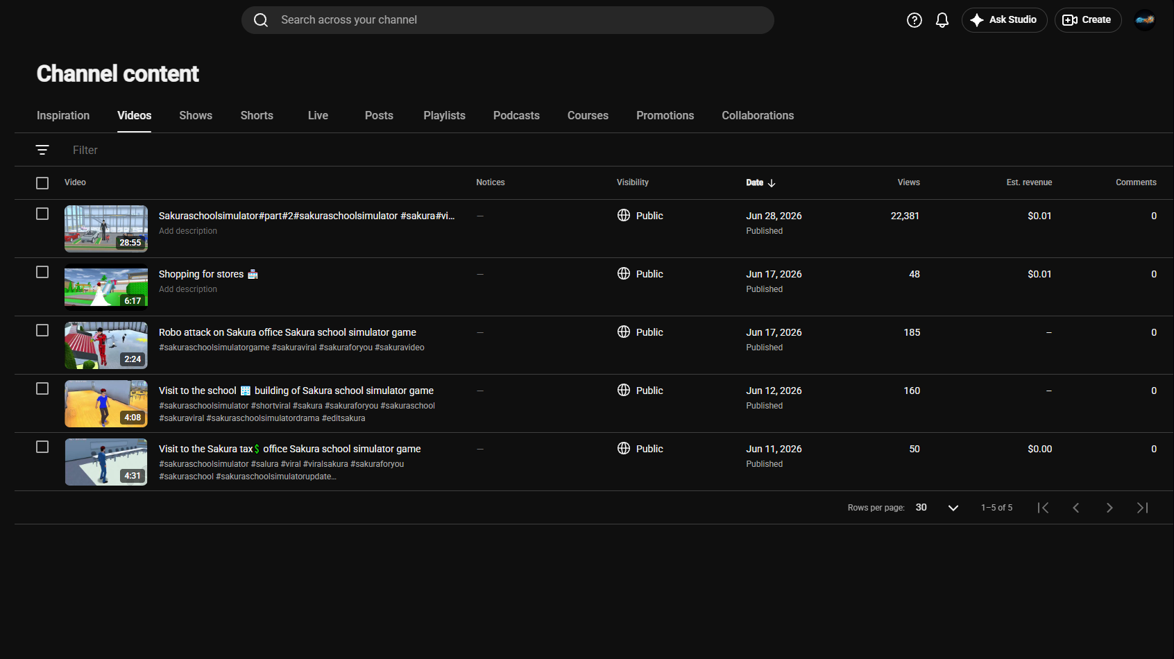Sort by the Views column header
This screenshot has height=659, width=1174.
[x=908, y=182]
